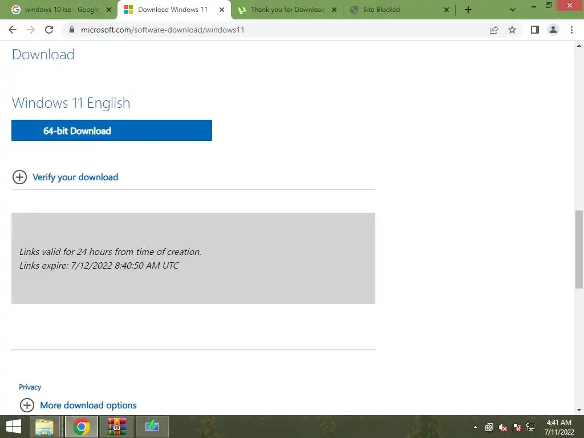The width and height of the screenshot is (584, 438).
Task: Click the forward navigation arrow
Action: (31, 30)
